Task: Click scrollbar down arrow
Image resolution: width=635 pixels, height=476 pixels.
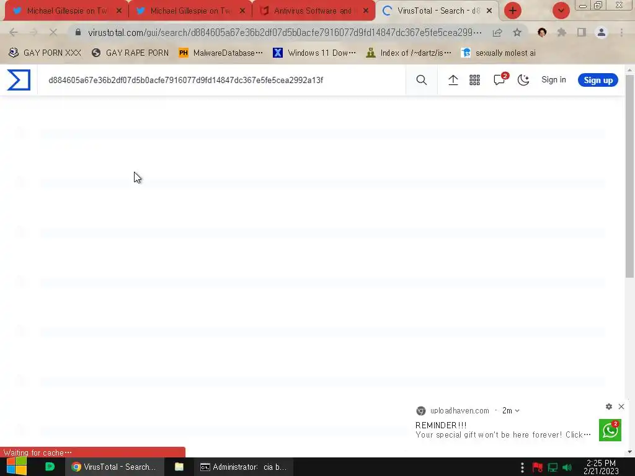Action: pos(629,452)
